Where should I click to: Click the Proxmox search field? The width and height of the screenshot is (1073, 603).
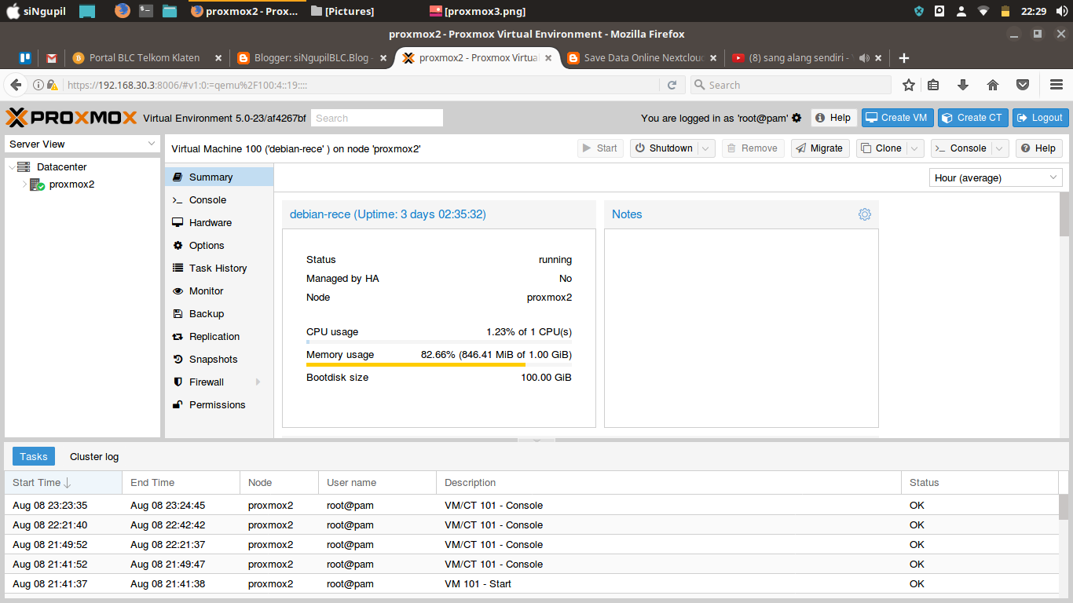pyautogui.click(x=377, y=118)
